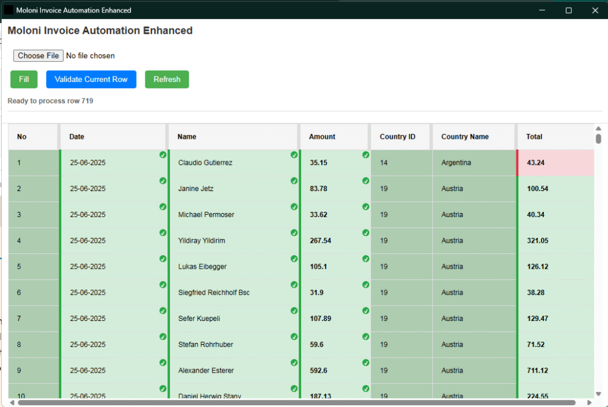Click the scroll up arrow of table
608x407 pixels.
point(598,128)
